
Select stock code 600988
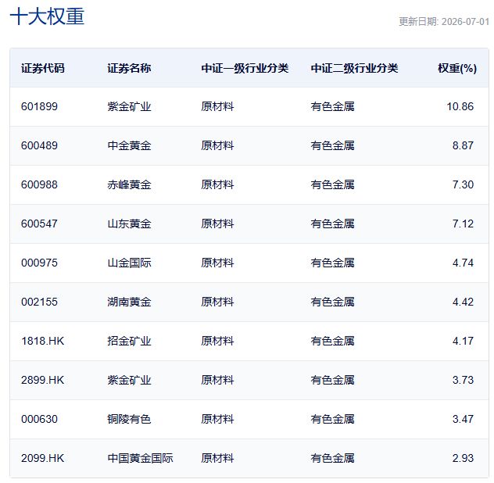(x=39, y=184)
